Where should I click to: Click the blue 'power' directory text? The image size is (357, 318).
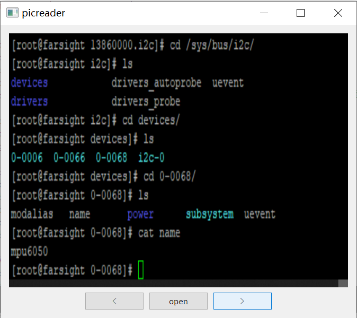pos(140,215)
